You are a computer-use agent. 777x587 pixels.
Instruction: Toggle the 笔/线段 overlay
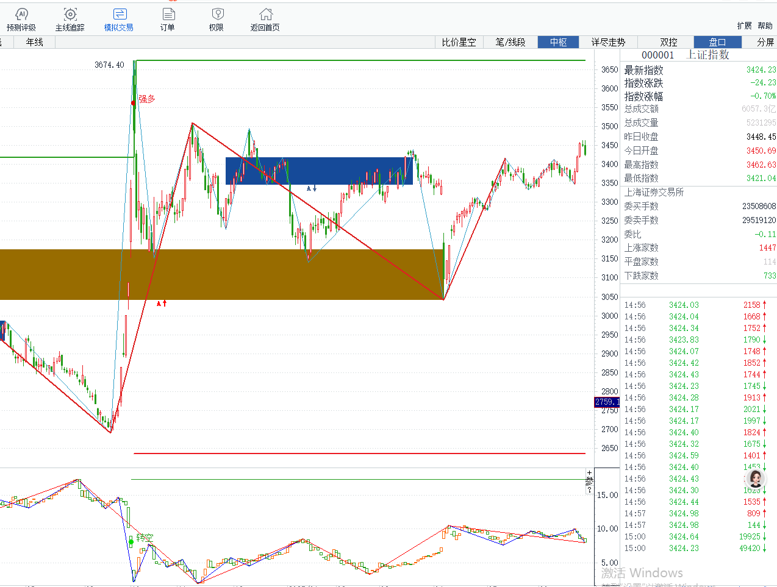click(x=510, y=42)
